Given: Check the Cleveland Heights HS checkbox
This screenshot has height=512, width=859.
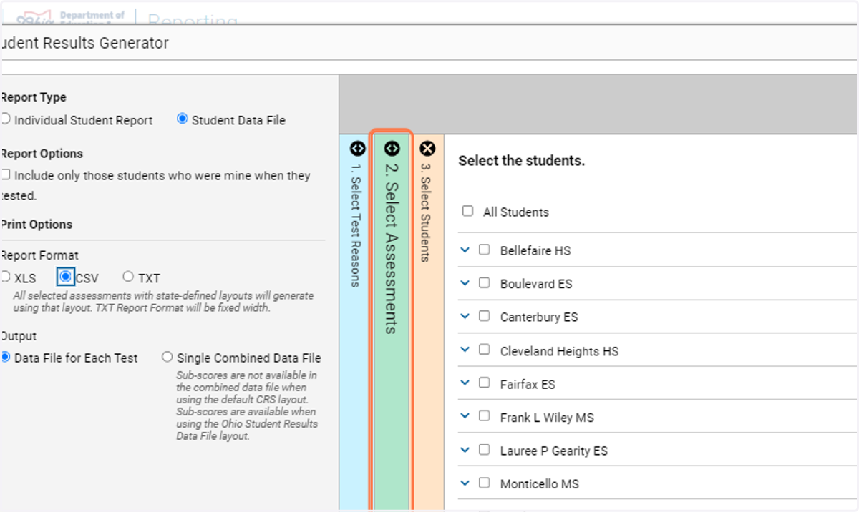Looking at the screenshot, I should coord(485,350).
